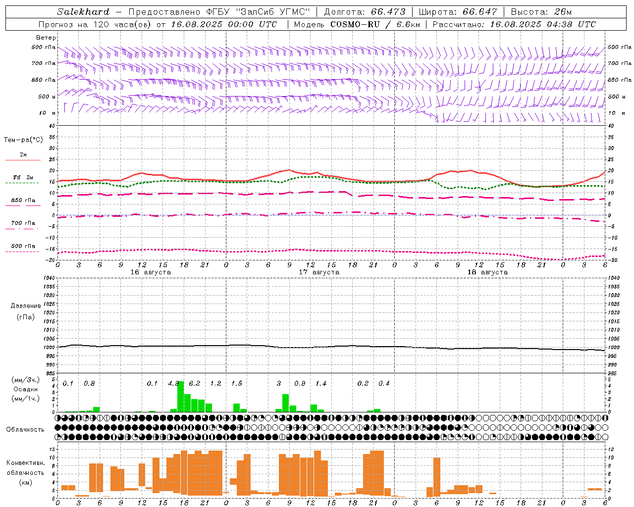The height and width of the screenshot is (507, 634).
Task: Click the "1.4" precipitation value
Action: (x=321, y=383)
